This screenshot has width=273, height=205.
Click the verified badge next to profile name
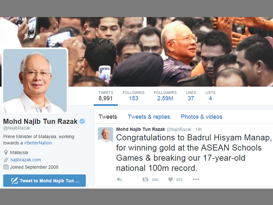pyautogui.click(x=82, y=121)
